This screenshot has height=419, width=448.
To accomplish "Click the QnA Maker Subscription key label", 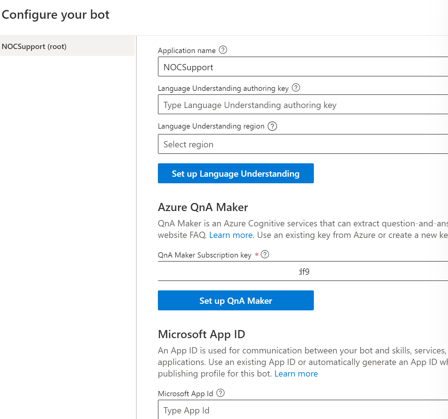I will click(204, 255).
